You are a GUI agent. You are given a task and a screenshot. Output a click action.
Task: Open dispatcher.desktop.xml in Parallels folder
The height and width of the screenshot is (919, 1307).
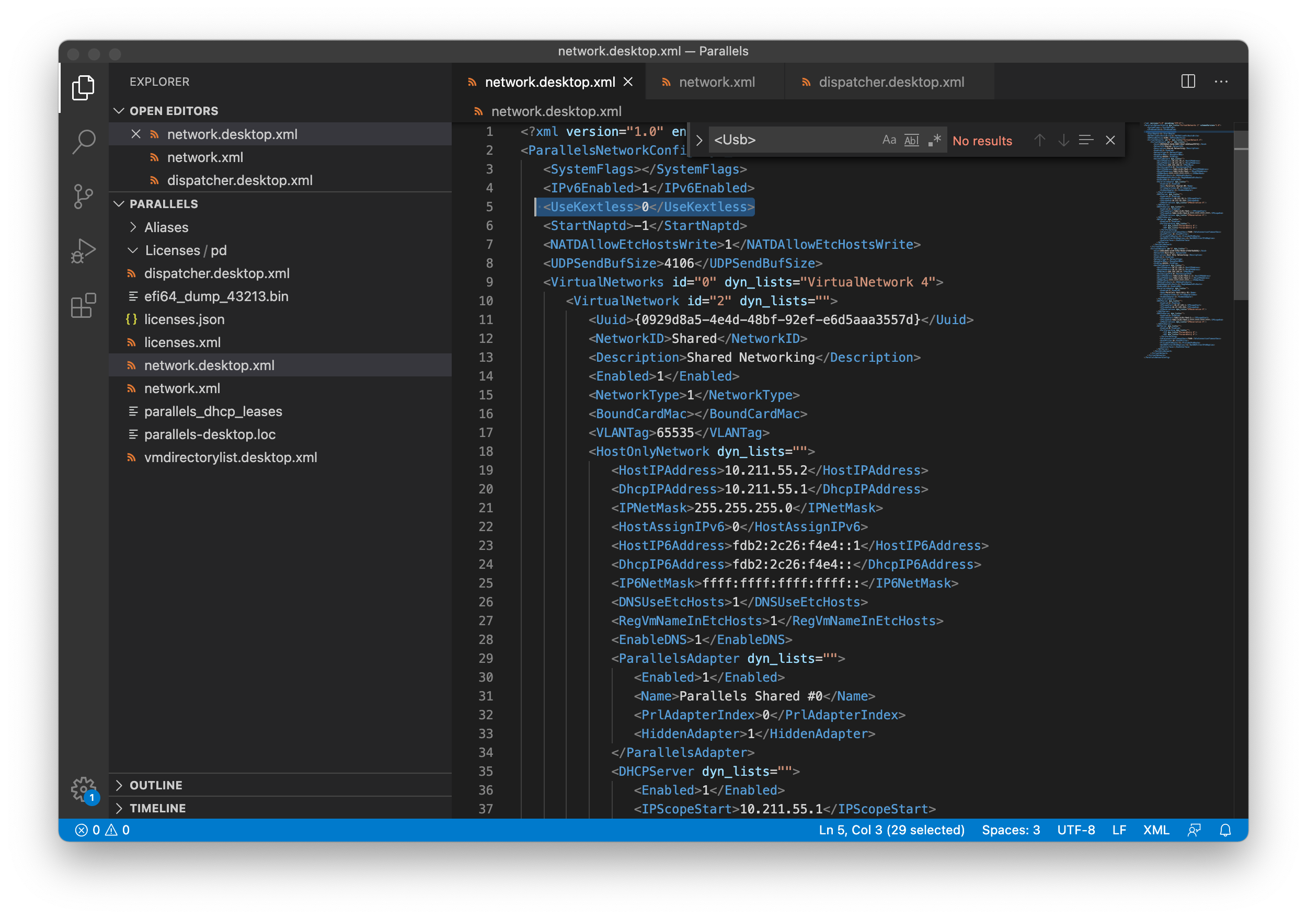(280, 273)
